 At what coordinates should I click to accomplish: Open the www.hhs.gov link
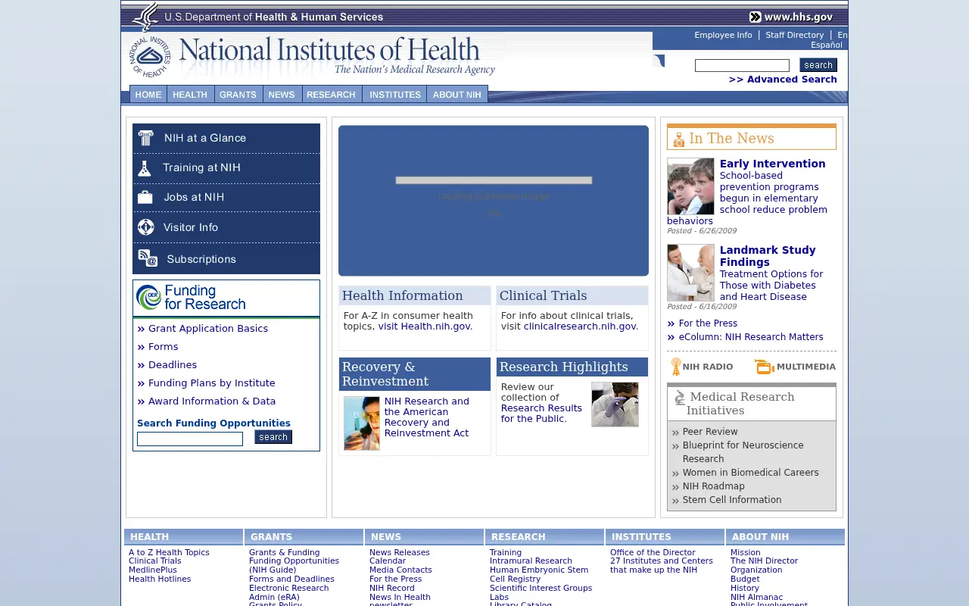(x=792, y=17)
